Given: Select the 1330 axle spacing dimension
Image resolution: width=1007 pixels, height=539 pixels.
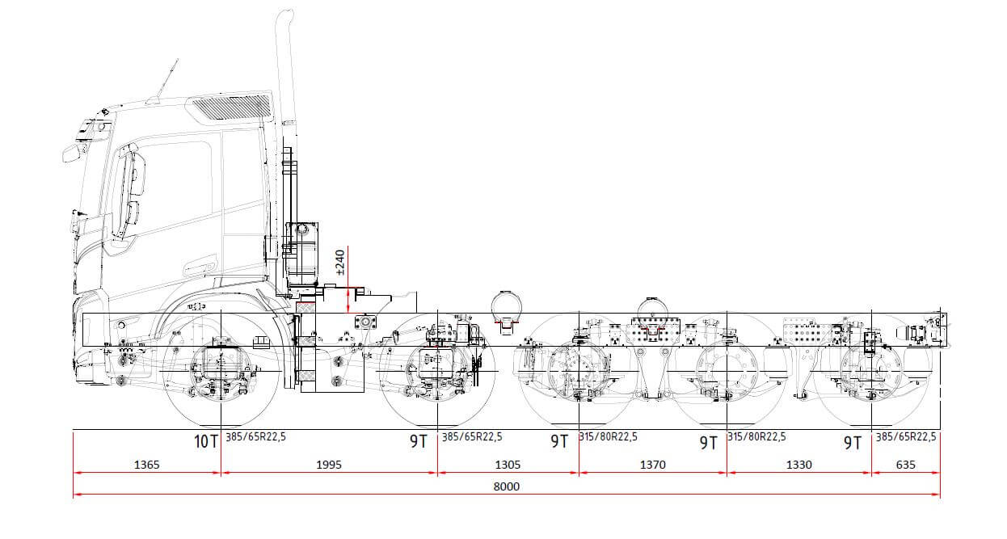Looking at the screenshot, I should pyautogui.click(x=798, y=465).
